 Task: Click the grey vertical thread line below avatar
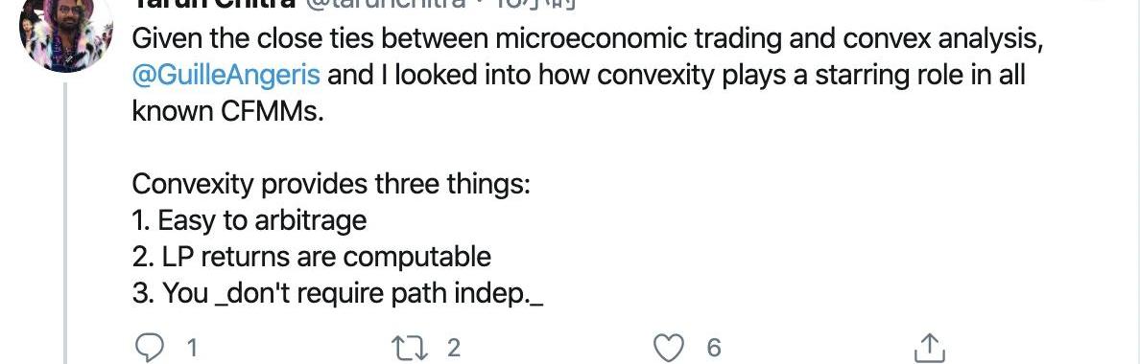click(x=65, y=223)
